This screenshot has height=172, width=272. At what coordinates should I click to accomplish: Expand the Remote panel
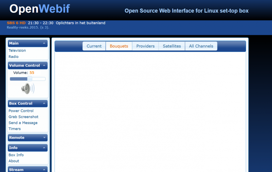tap(44, 138)
